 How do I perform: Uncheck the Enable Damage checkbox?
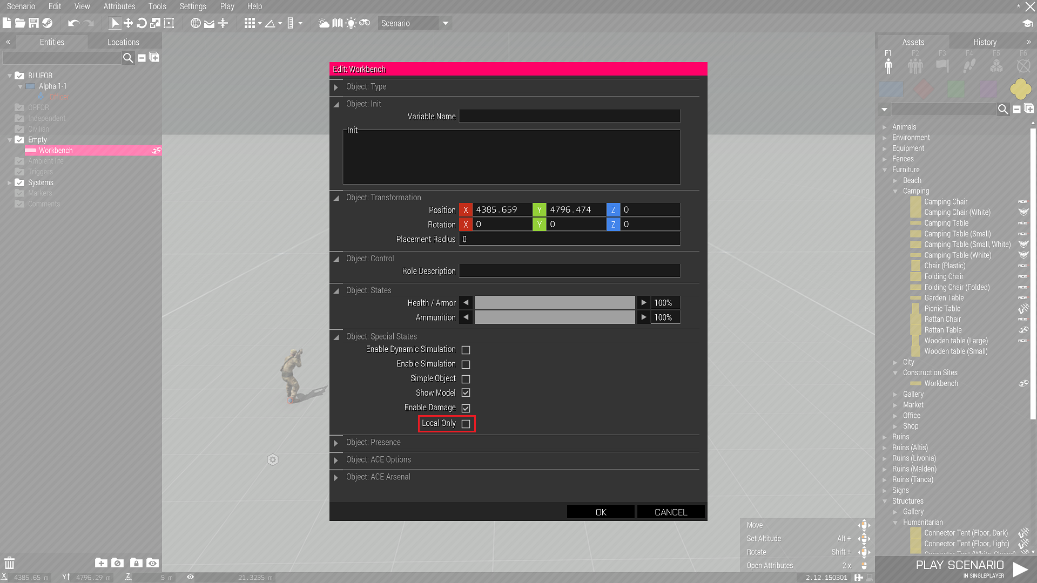click(x=466, y=408)
